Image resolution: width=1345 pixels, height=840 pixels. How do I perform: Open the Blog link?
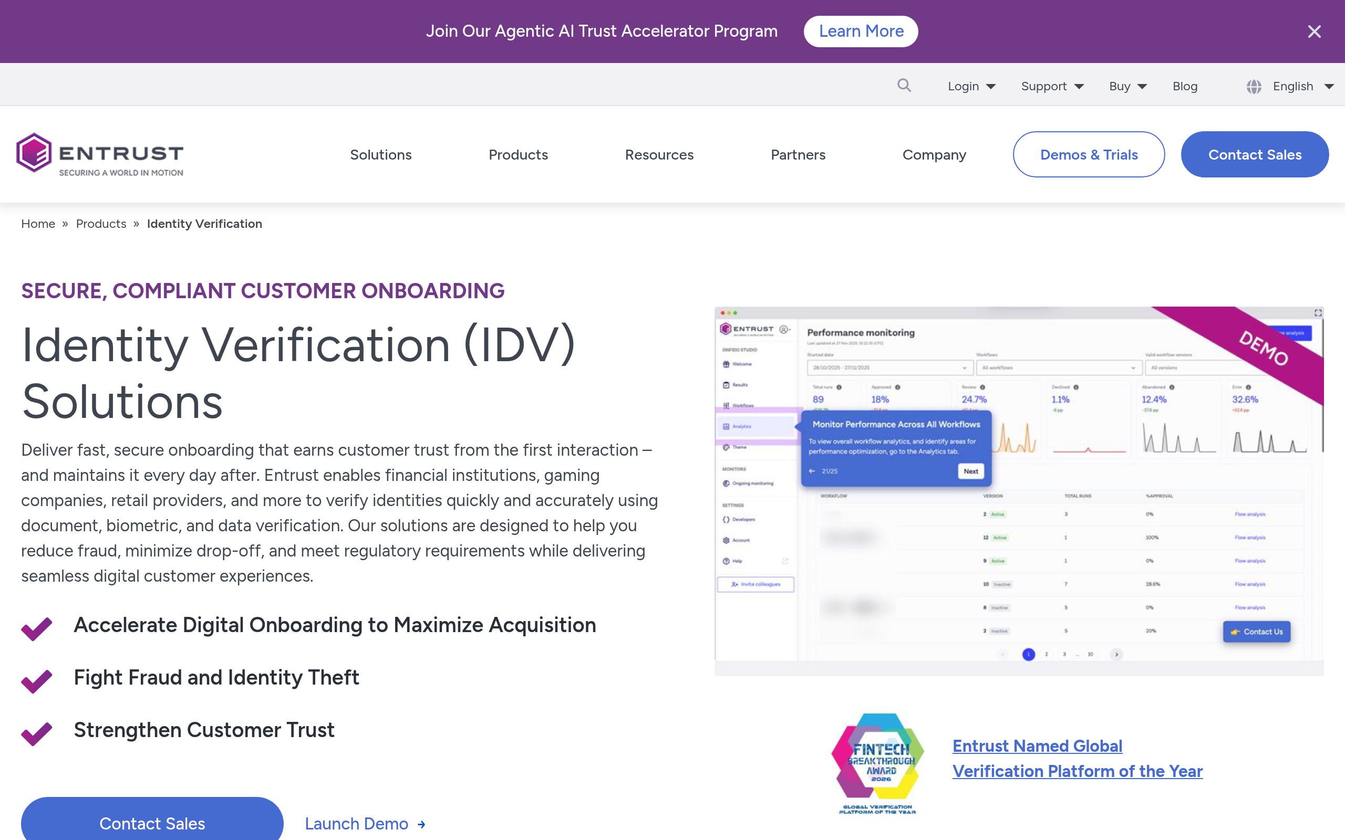[x=1185, y=86]
